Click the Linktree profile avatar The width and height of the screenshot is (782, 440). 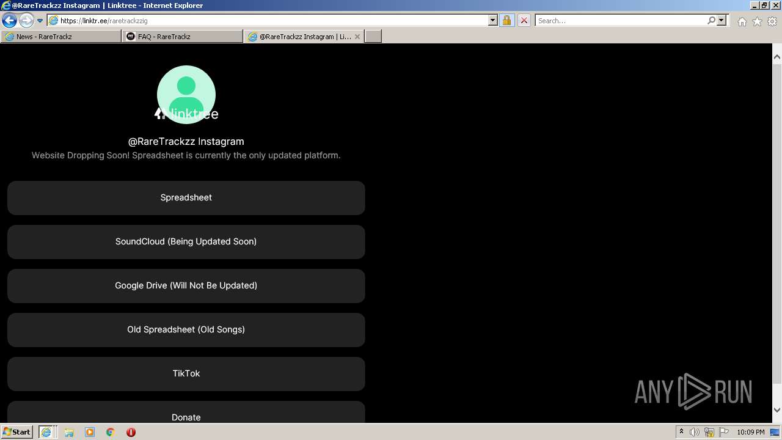click(x=186, y=95)
